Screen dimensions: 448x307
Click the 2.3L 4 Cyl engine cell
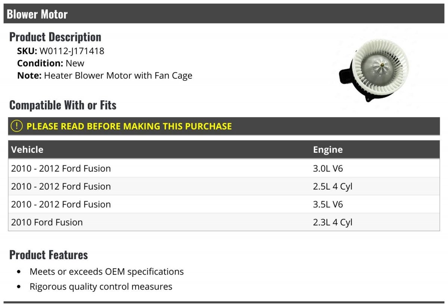pos(333,223)
